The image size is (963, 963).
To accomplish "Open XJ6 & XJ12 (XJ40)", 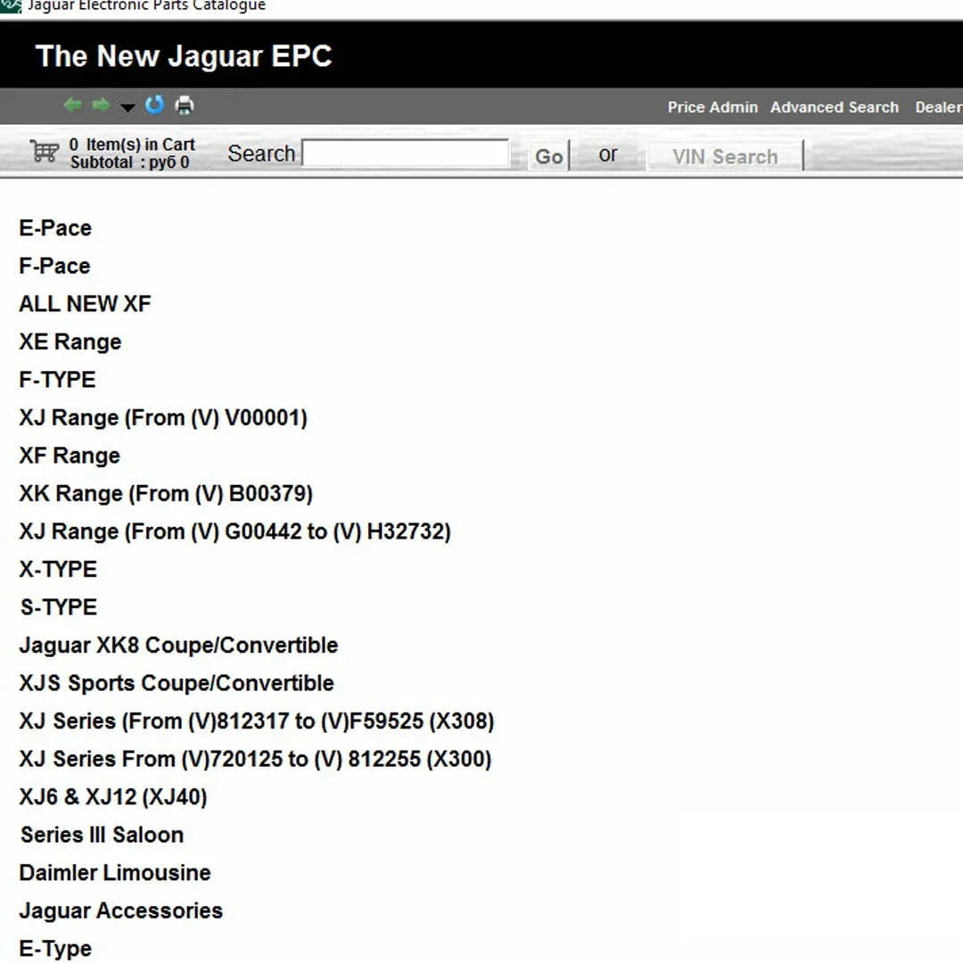I will click(x=113, y=797).
